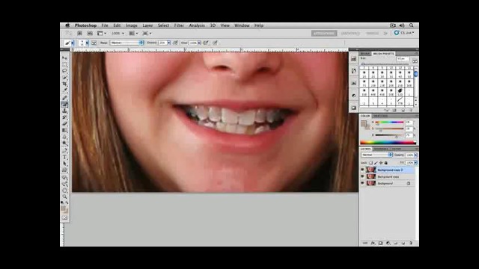Create a new adjustment layer
Screen dimensions: 479x269
point(388,244)
